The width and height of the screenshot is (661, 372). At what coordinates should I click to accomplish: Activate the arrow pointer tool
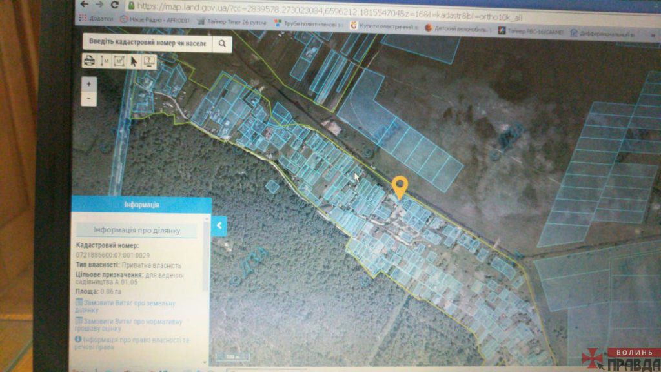click(x=134, y=61)
